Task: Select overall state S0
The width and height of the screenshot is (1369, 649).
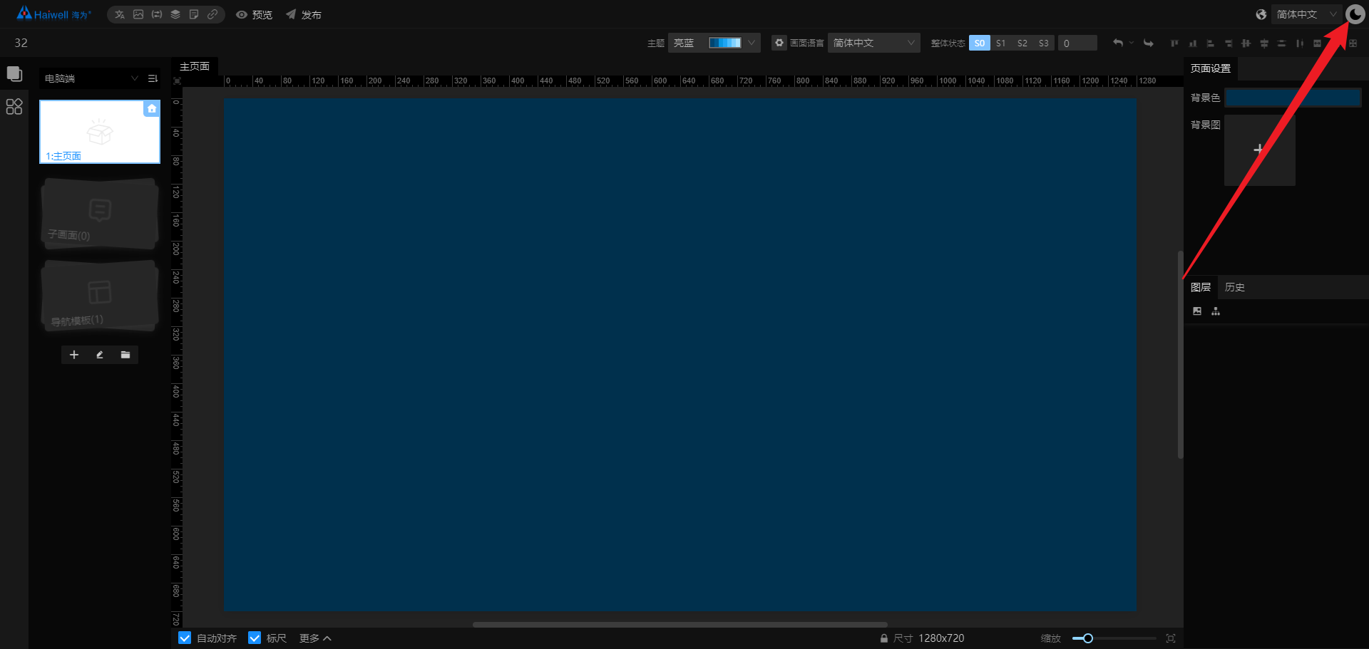Action: tap(980, 43)
